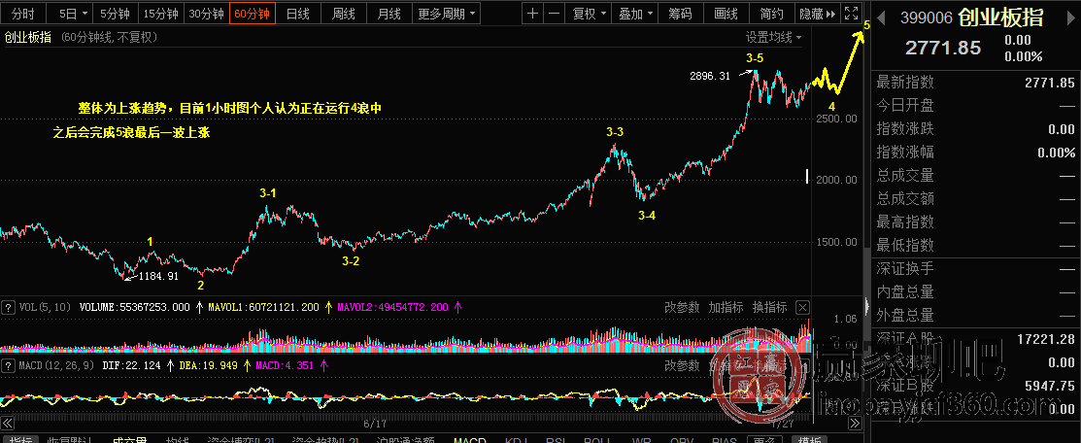The image size is (1081, 443).
Task: Click the large 2771.85 header price
Action: (942, 48)
